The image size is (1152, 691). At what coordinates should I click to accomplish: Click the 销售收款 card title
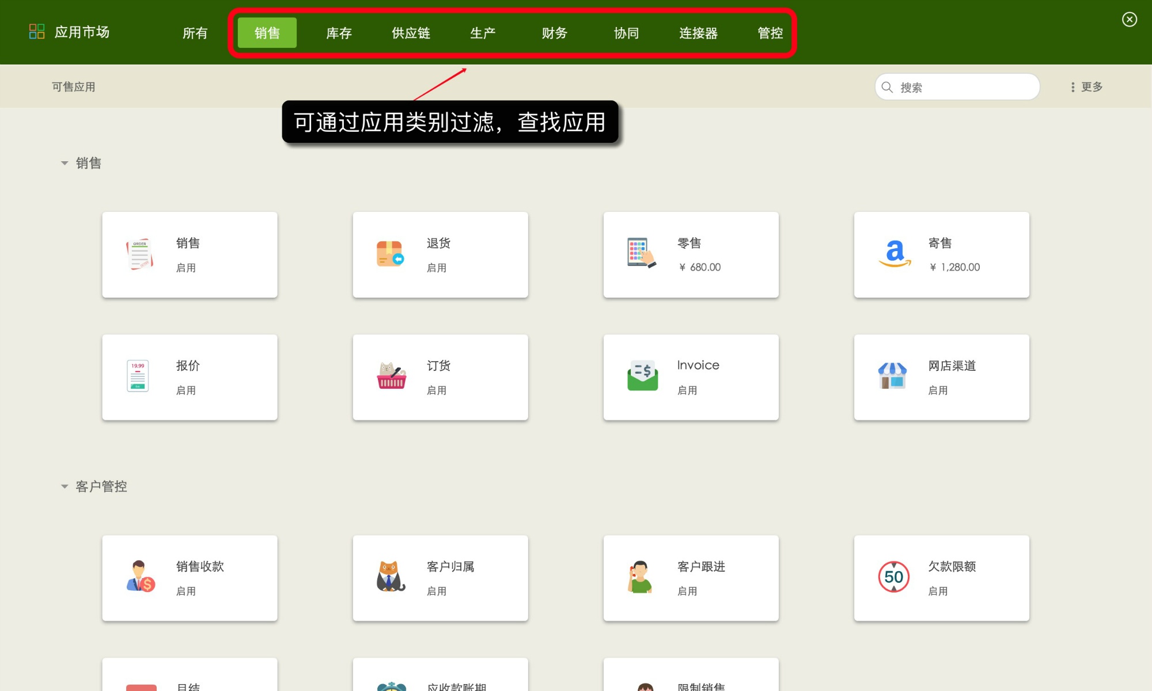click(200, 567)
